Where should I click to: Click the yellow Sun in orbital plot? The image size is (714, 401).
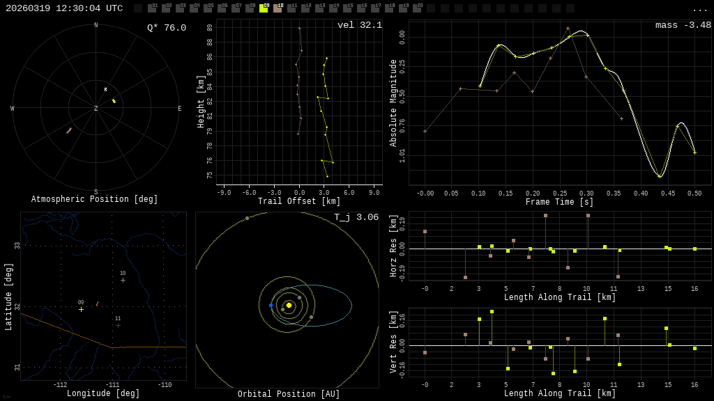289,305
